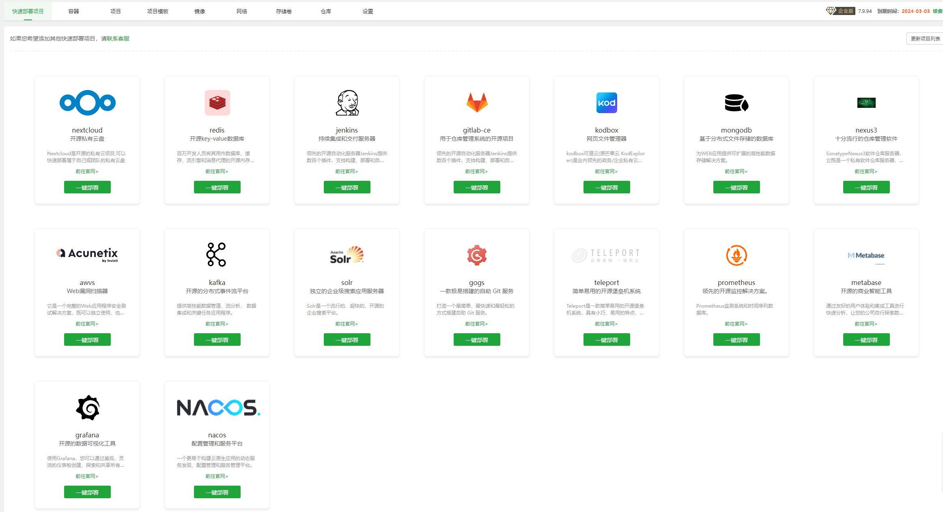Visit mongodb's 前往官网 link

pyautogui.click(x=736, y=171)
